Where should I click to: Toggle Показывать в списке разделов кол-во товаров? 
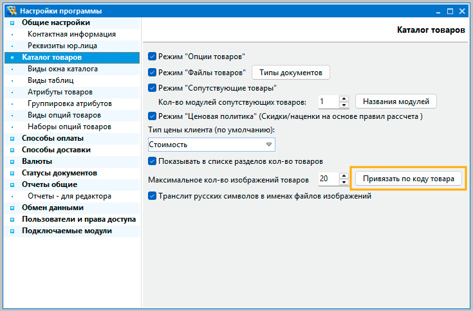tap(152, 161)
